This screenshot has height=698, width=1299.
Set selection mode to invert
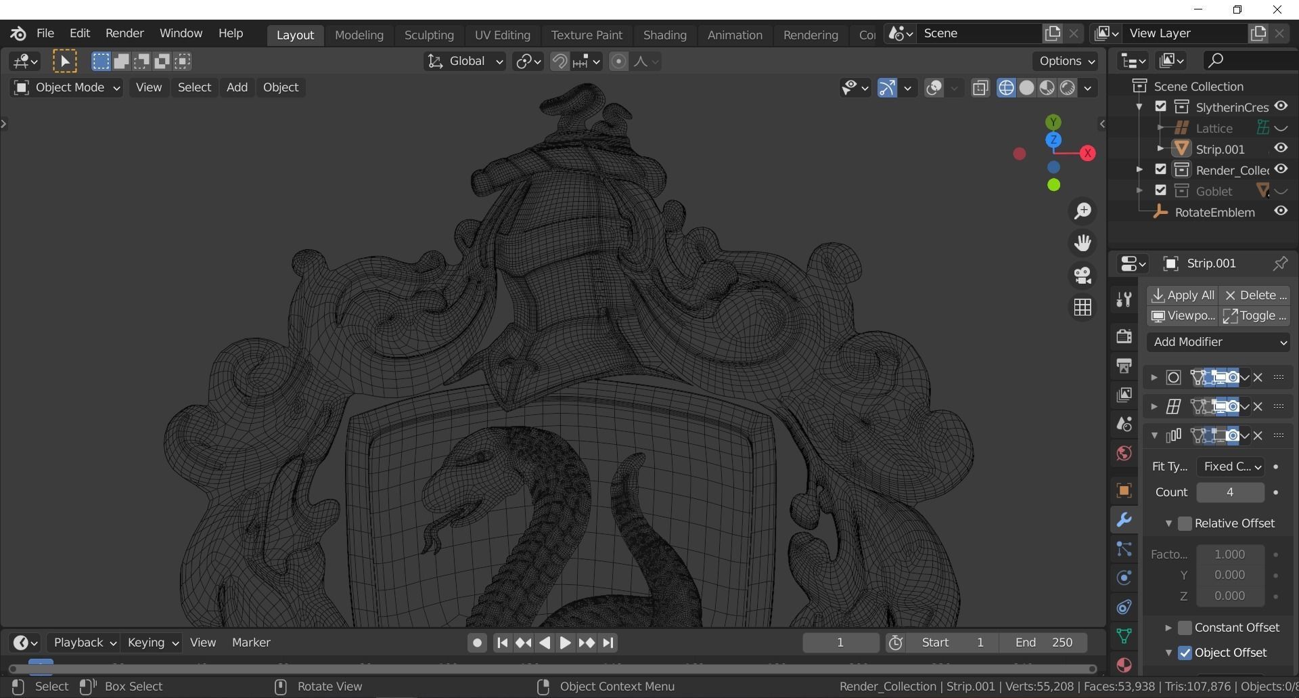[x=162, y=62]
